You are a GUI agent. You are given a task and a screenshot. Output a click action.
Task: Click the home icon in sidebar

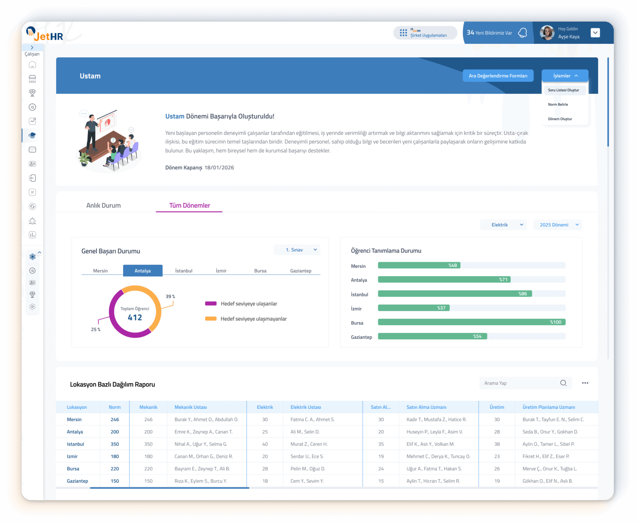pyautogui.click(x=32, y=65)
